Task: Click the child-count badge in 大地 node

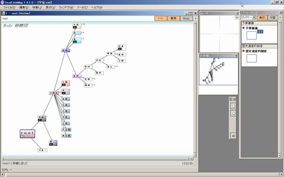Action: tap(75, 27)
